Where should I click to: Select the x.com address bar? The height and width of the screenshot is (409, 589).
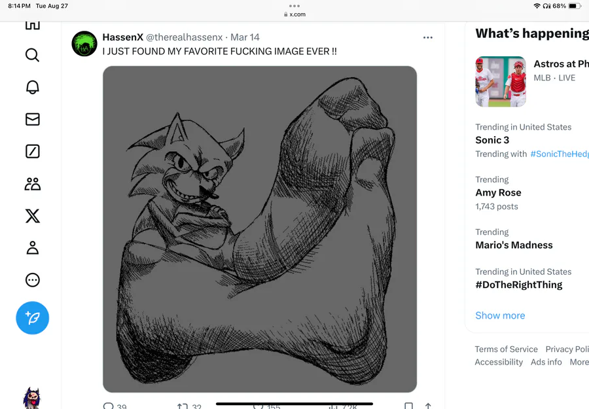pyautogui.click(x=294, y=14)
